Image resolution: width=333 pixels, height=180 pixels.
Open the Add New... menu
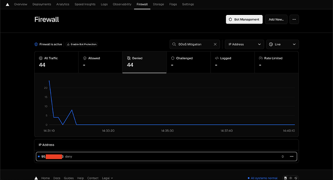[x=276, y=19]
